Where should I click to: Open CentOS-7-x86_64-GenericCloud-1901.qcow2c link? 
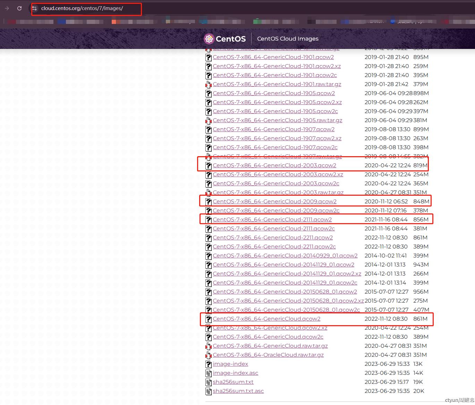(x=275, y=75)
